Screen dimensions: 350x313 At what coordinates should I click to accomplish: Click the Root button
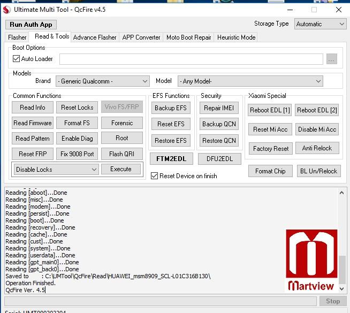click(x=122, y=138)
